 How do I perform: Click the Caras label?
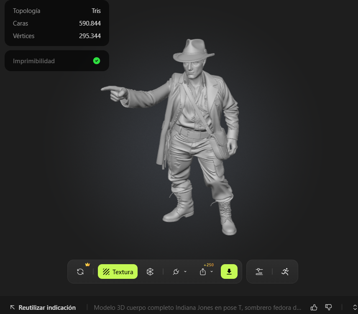[20, 23]
